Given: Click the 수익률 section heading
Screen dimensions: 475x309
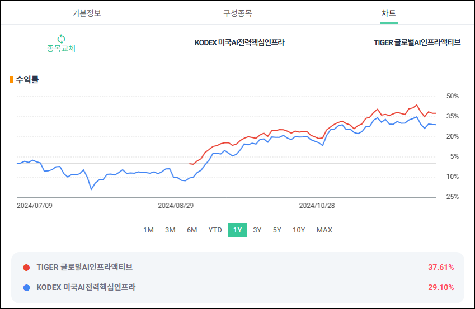Looking at the screenshot, I should click(x=27, y=79).
